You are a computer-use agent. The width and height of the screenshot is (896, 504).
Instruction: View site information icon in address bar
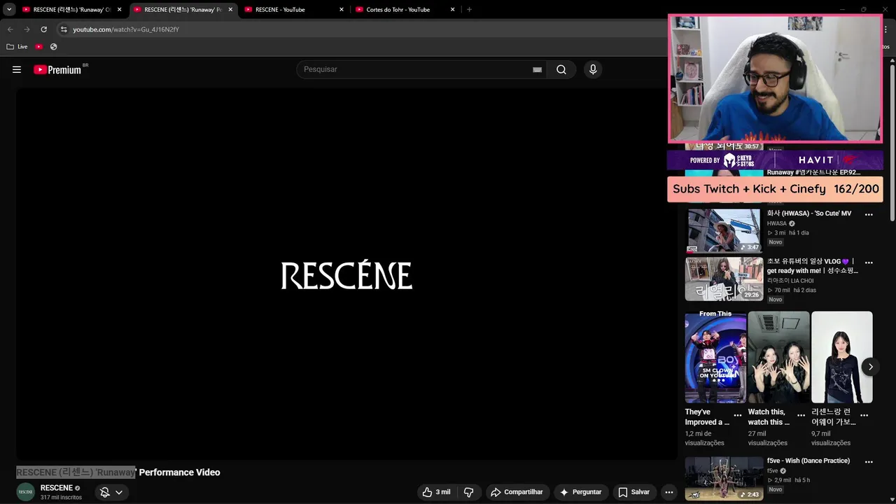coord(64,29)
